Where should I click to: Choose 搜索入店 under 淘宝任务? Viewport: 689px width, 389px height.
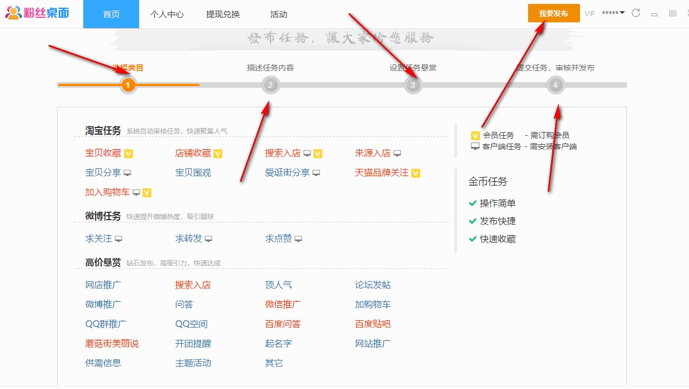283,154
